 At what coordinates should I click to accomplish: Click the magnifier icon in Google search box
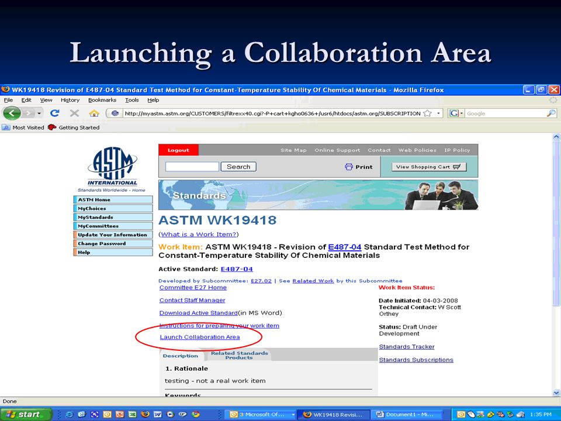pyautogui.click(x=551, y=113)
